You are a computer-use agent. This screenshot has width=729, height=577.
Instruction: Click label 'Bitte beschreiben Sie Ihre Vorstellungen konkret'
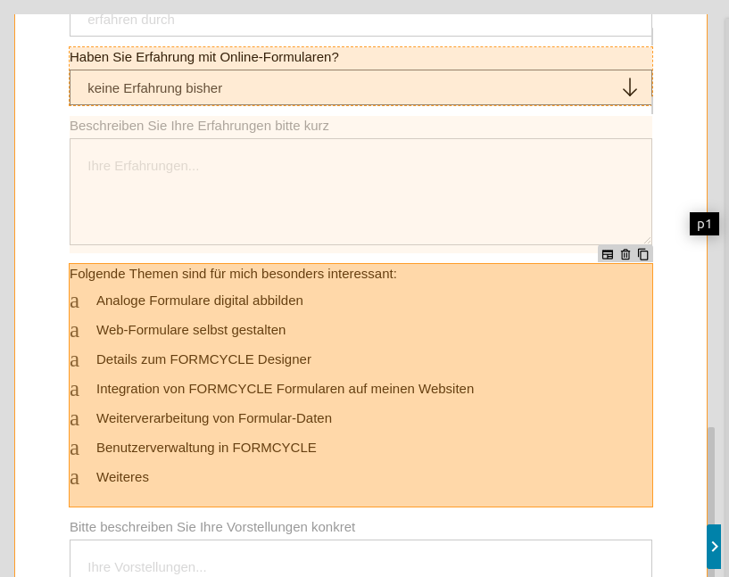tap(212, 527)
